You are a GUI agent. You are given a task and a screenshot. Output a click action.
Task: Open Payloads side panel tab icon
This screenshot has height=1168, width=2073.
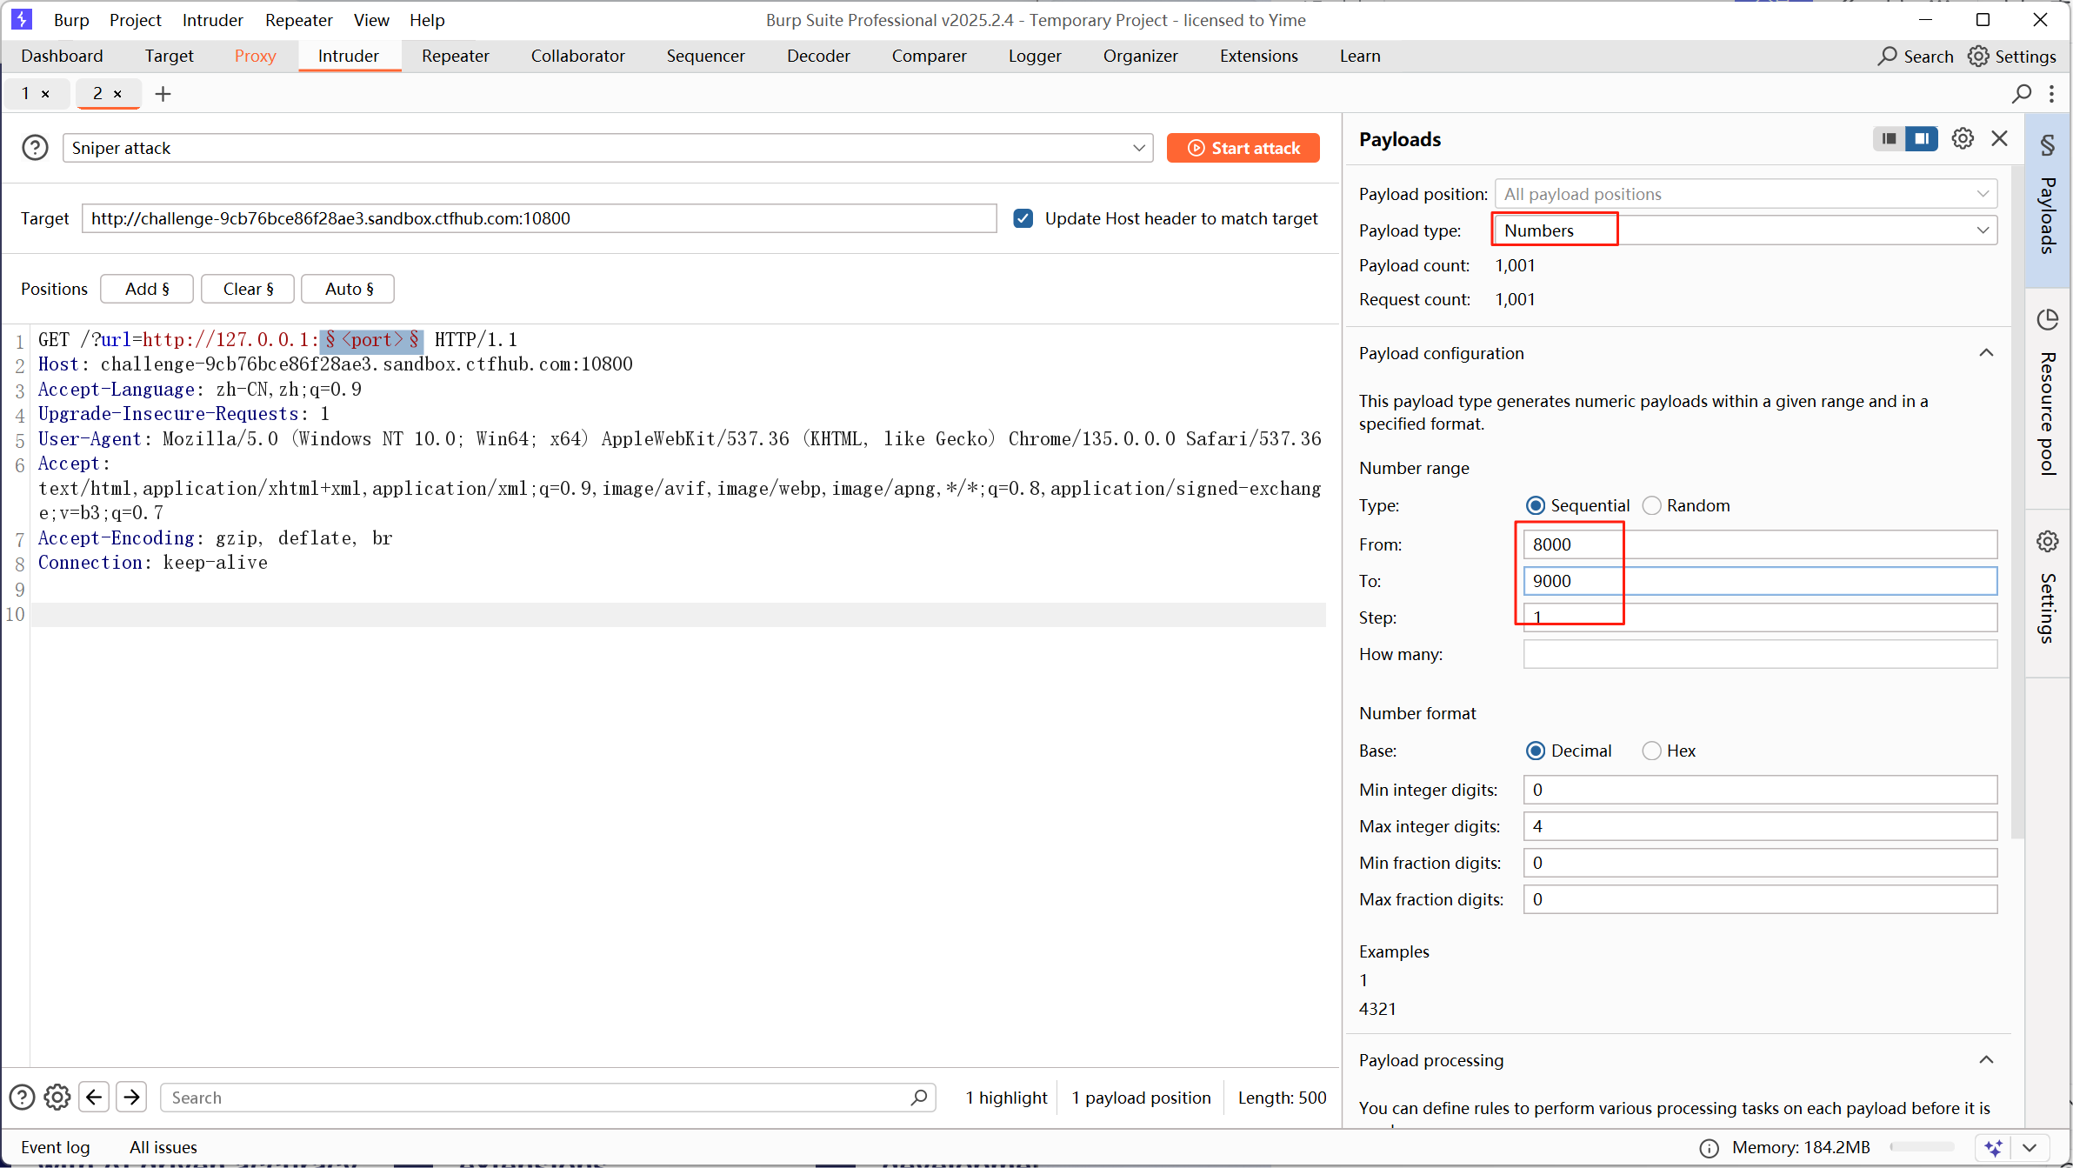point(2048,145)
